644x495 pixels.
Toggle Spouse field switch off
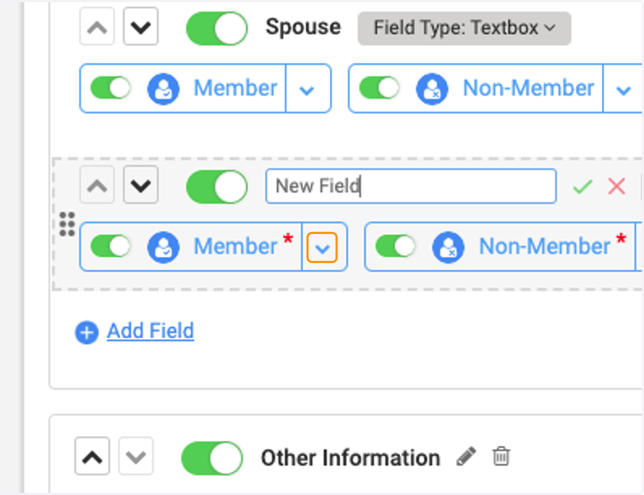tap(217, 28)
